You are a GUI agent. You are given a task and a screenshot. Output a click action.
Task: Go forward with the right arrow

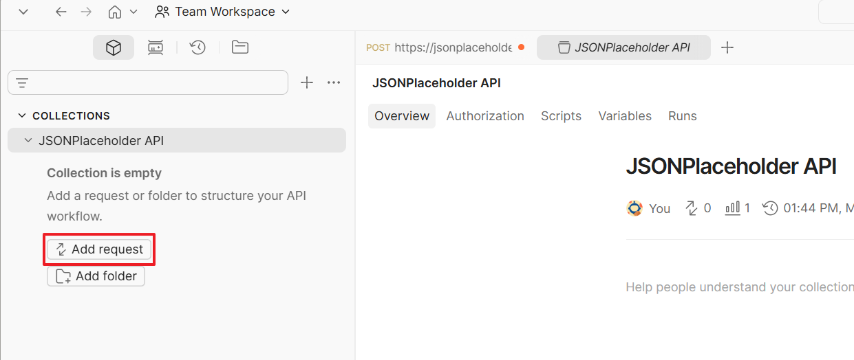(x=86, y=12)
